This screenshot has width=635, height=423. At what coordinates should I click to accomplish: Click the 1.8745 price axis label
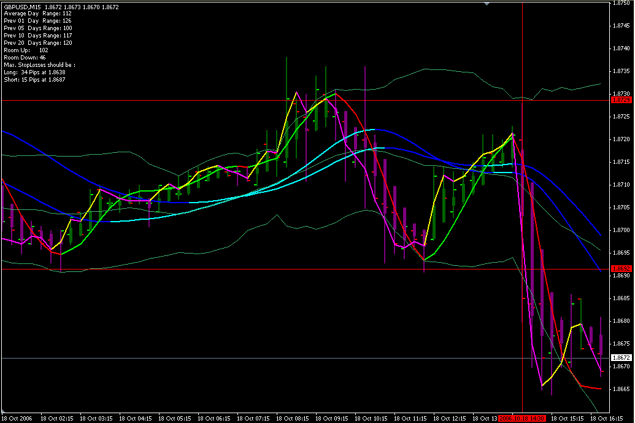(x=622, y=25)
